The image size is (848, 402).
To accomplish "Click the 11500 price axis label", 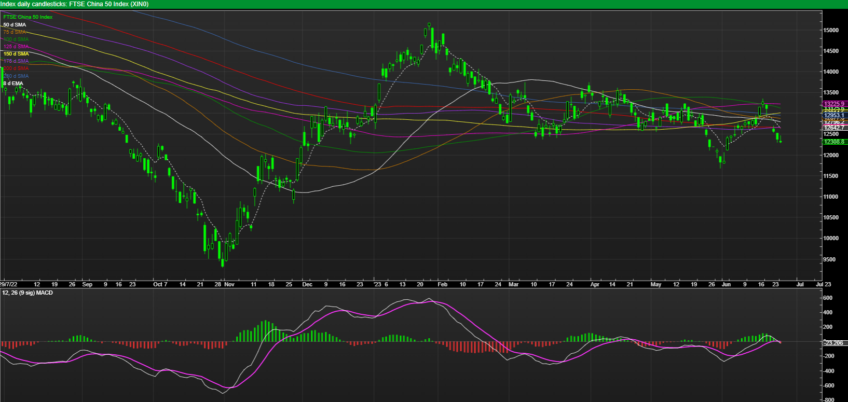I will tap(831, 176).
